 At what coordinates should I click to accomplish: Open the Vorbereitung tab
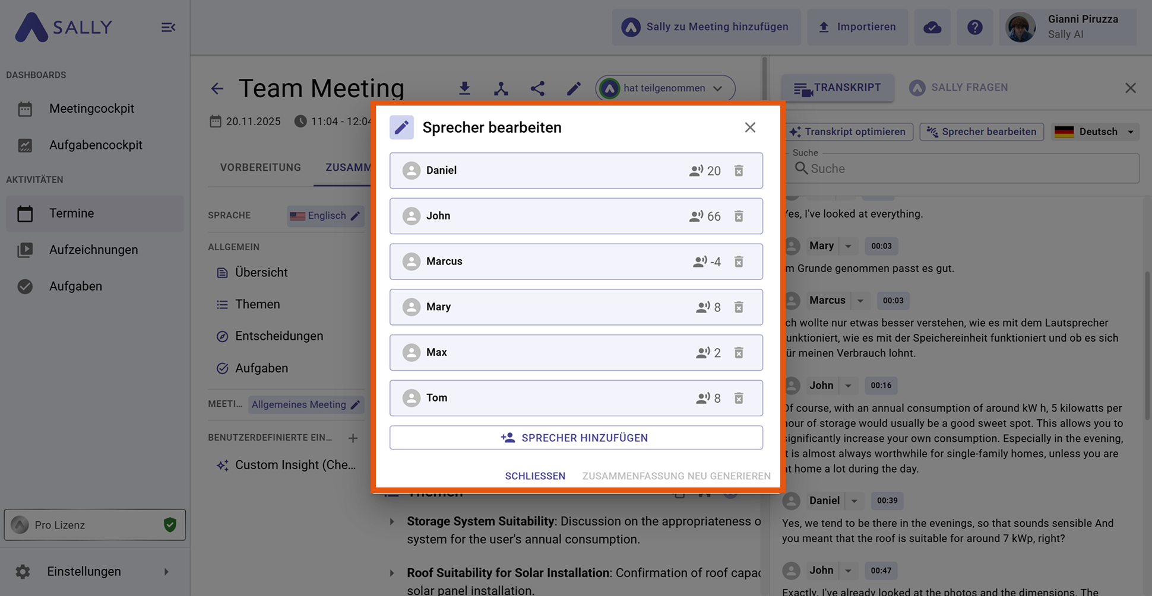coord(260,167)
